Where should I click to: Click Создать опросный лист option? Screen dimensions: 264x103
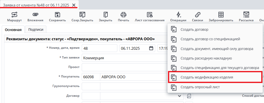click(200, 87)
